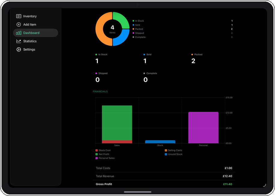Open Settings from the sidebar
This screenshot has width=275, height=196.
coord(36,49)
